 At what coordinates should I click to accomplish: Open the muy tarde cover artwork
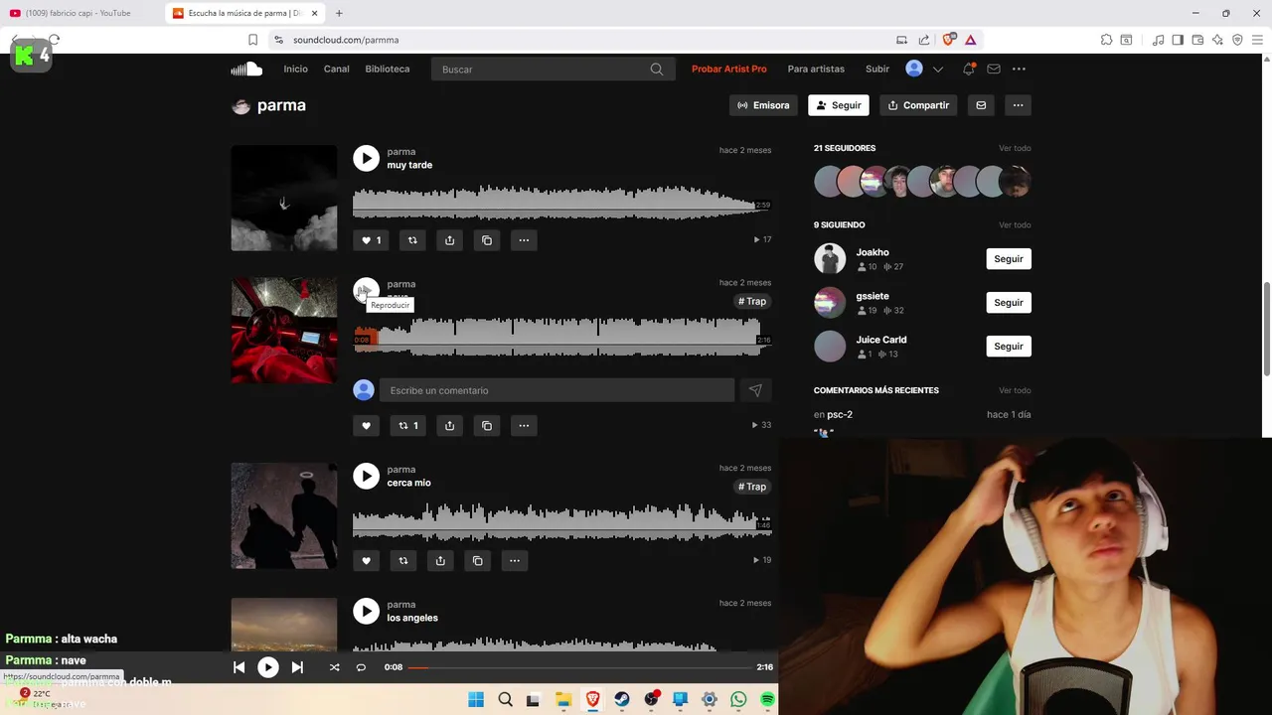coord(284,198)
